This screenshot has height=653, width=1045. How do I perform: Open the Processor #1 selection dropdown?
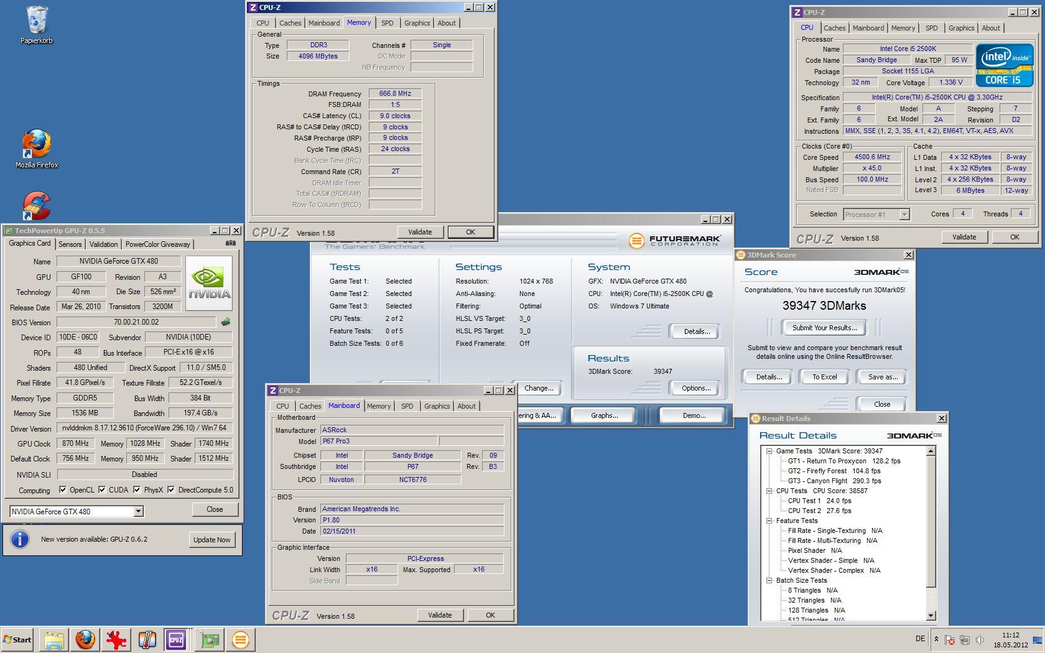[904, 215]
